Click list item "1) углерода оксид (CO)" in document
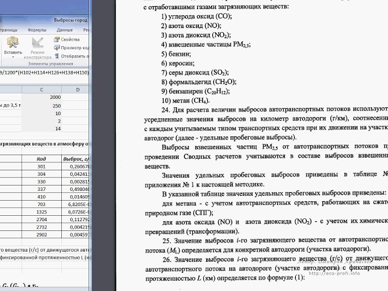Viewport: 388px width, 291px height. pyautogui.click(x=196, y=16)
